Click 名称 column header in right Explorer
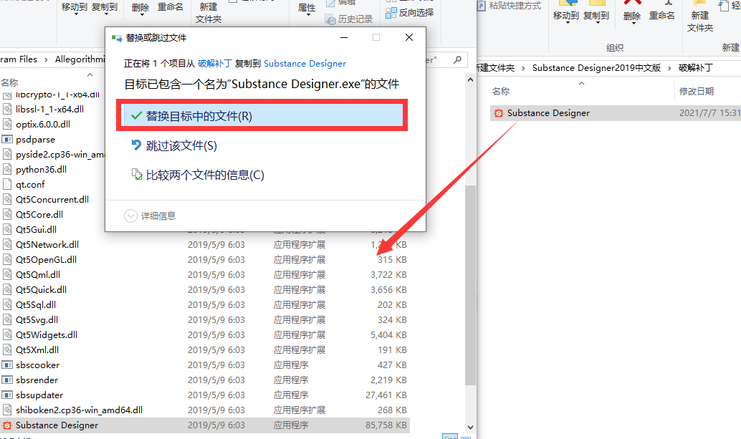 (501, 92)
